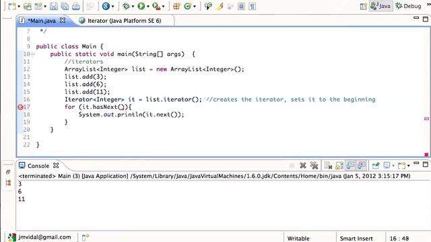Click the Save icon in toolbar
Image resolution: width=431 pixels, height=242 pixels.
54,6
